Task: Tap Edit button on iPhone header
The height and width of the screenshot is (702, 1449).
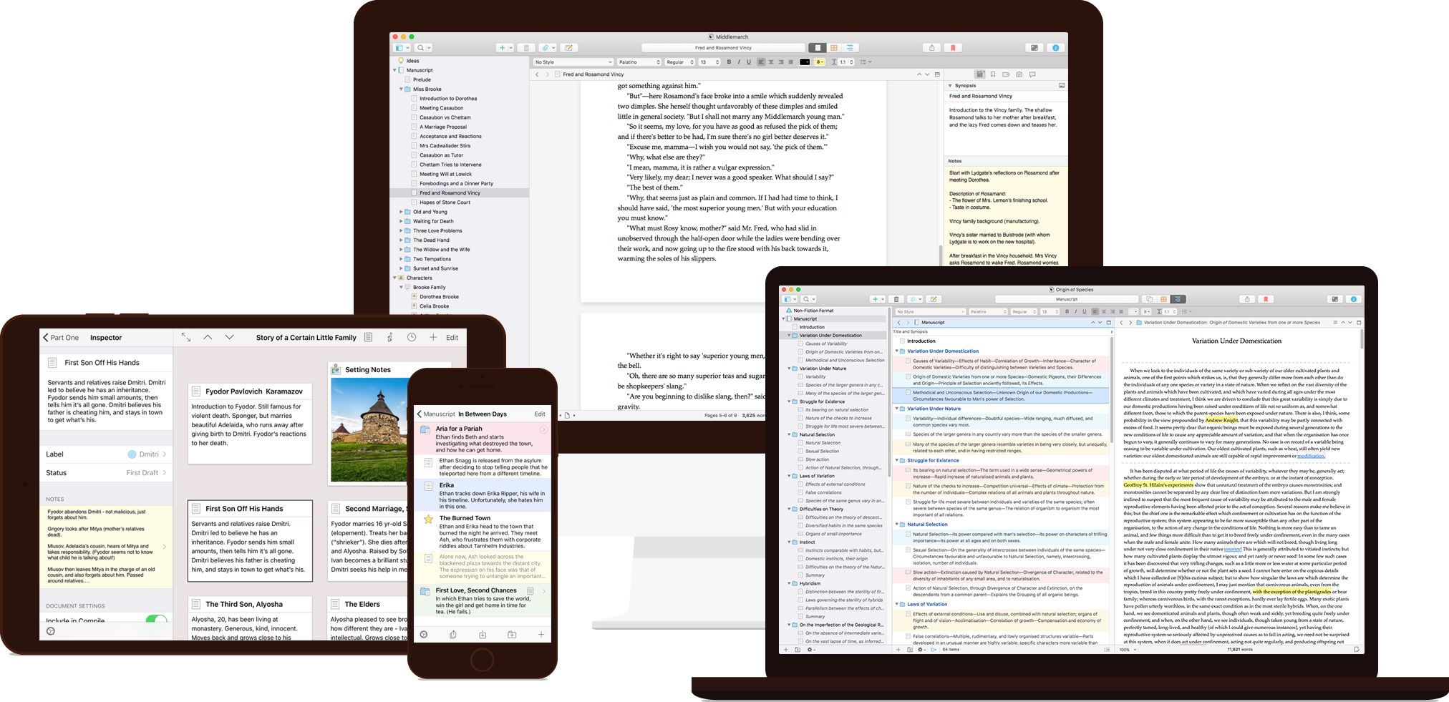Action: (x=540, y=414)
